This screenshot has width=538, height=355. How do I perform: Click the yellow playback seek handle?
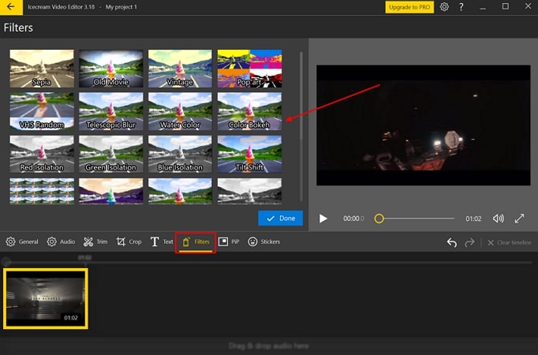tap(379, 219)
